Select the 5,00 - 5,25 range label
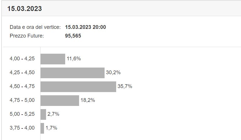Image resolution: width=241 pixels, height=140 pixels. click(x=22, y=114)
